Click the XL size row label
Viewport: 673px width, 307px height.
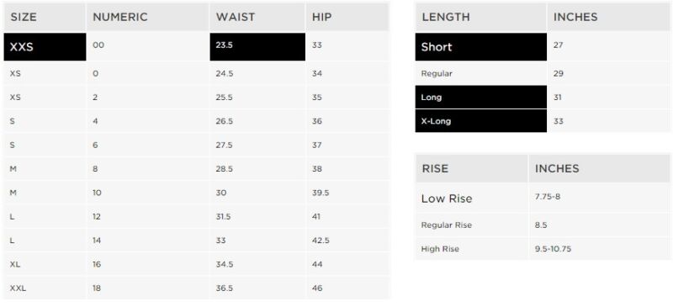pos(15,264)
